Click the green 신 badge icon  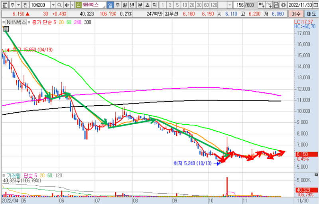(x=79, y=5)
